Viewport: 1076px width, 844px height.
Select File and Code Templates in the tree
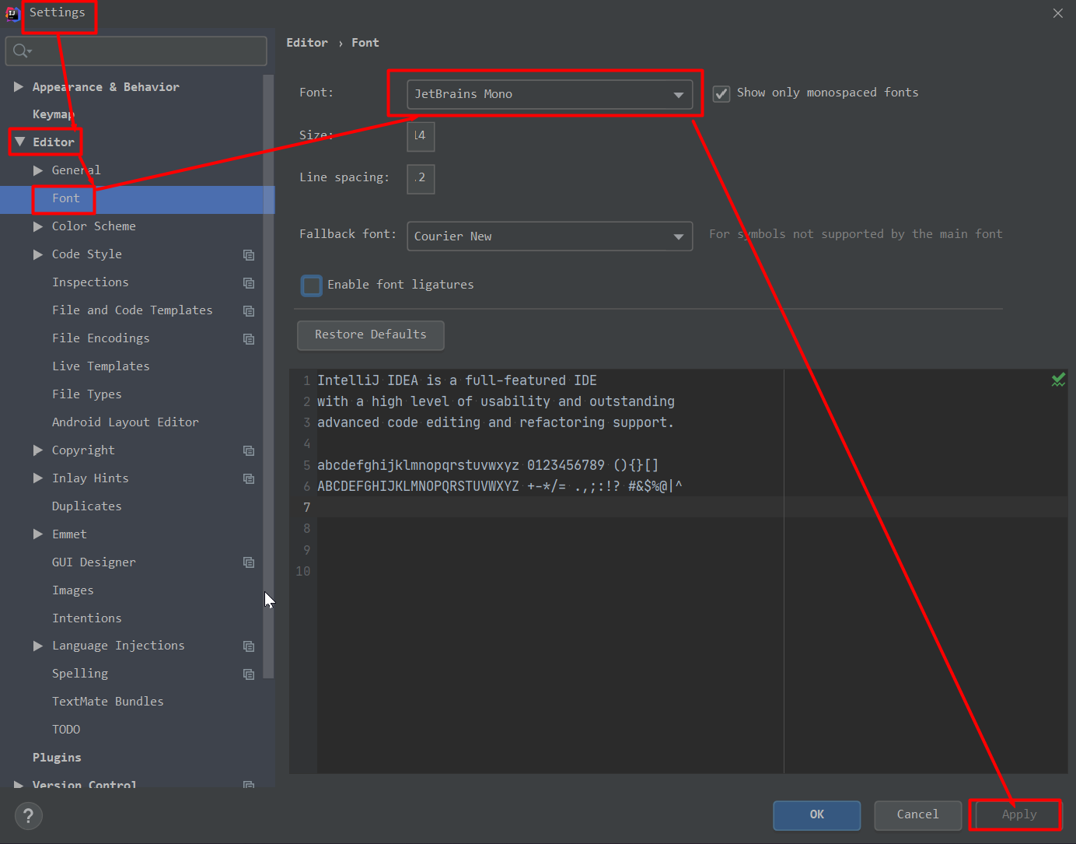coord(132,310)
